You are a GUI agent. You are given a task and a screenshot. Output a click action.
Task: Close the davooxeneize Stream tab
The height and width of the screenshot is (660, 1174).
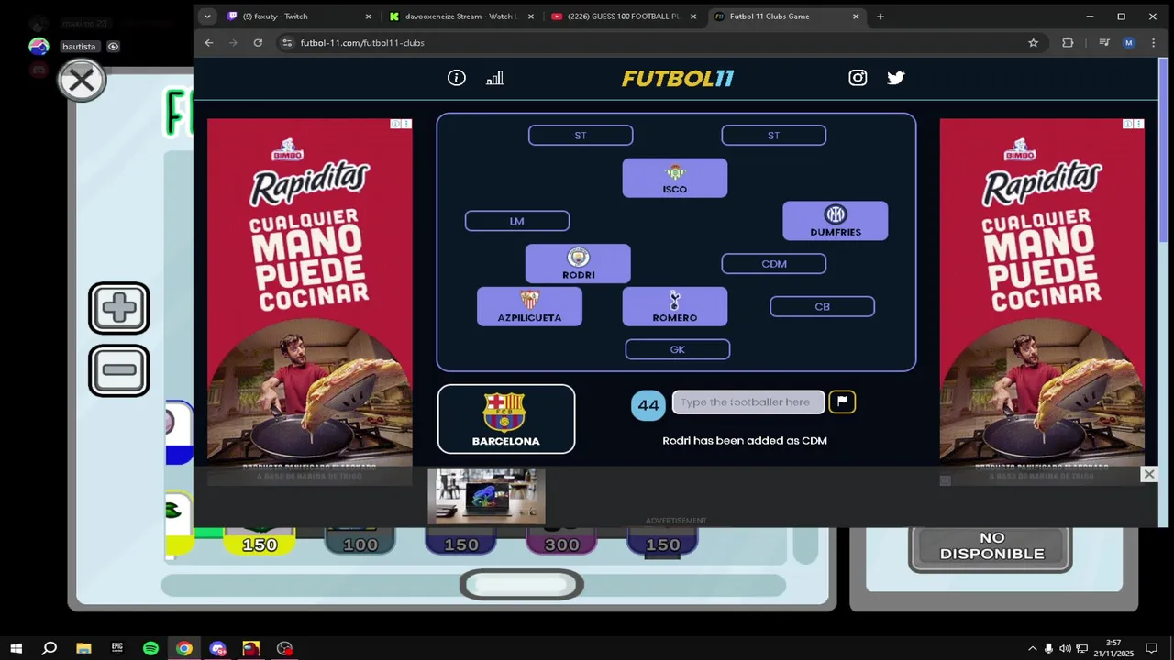tap(531, 16)
